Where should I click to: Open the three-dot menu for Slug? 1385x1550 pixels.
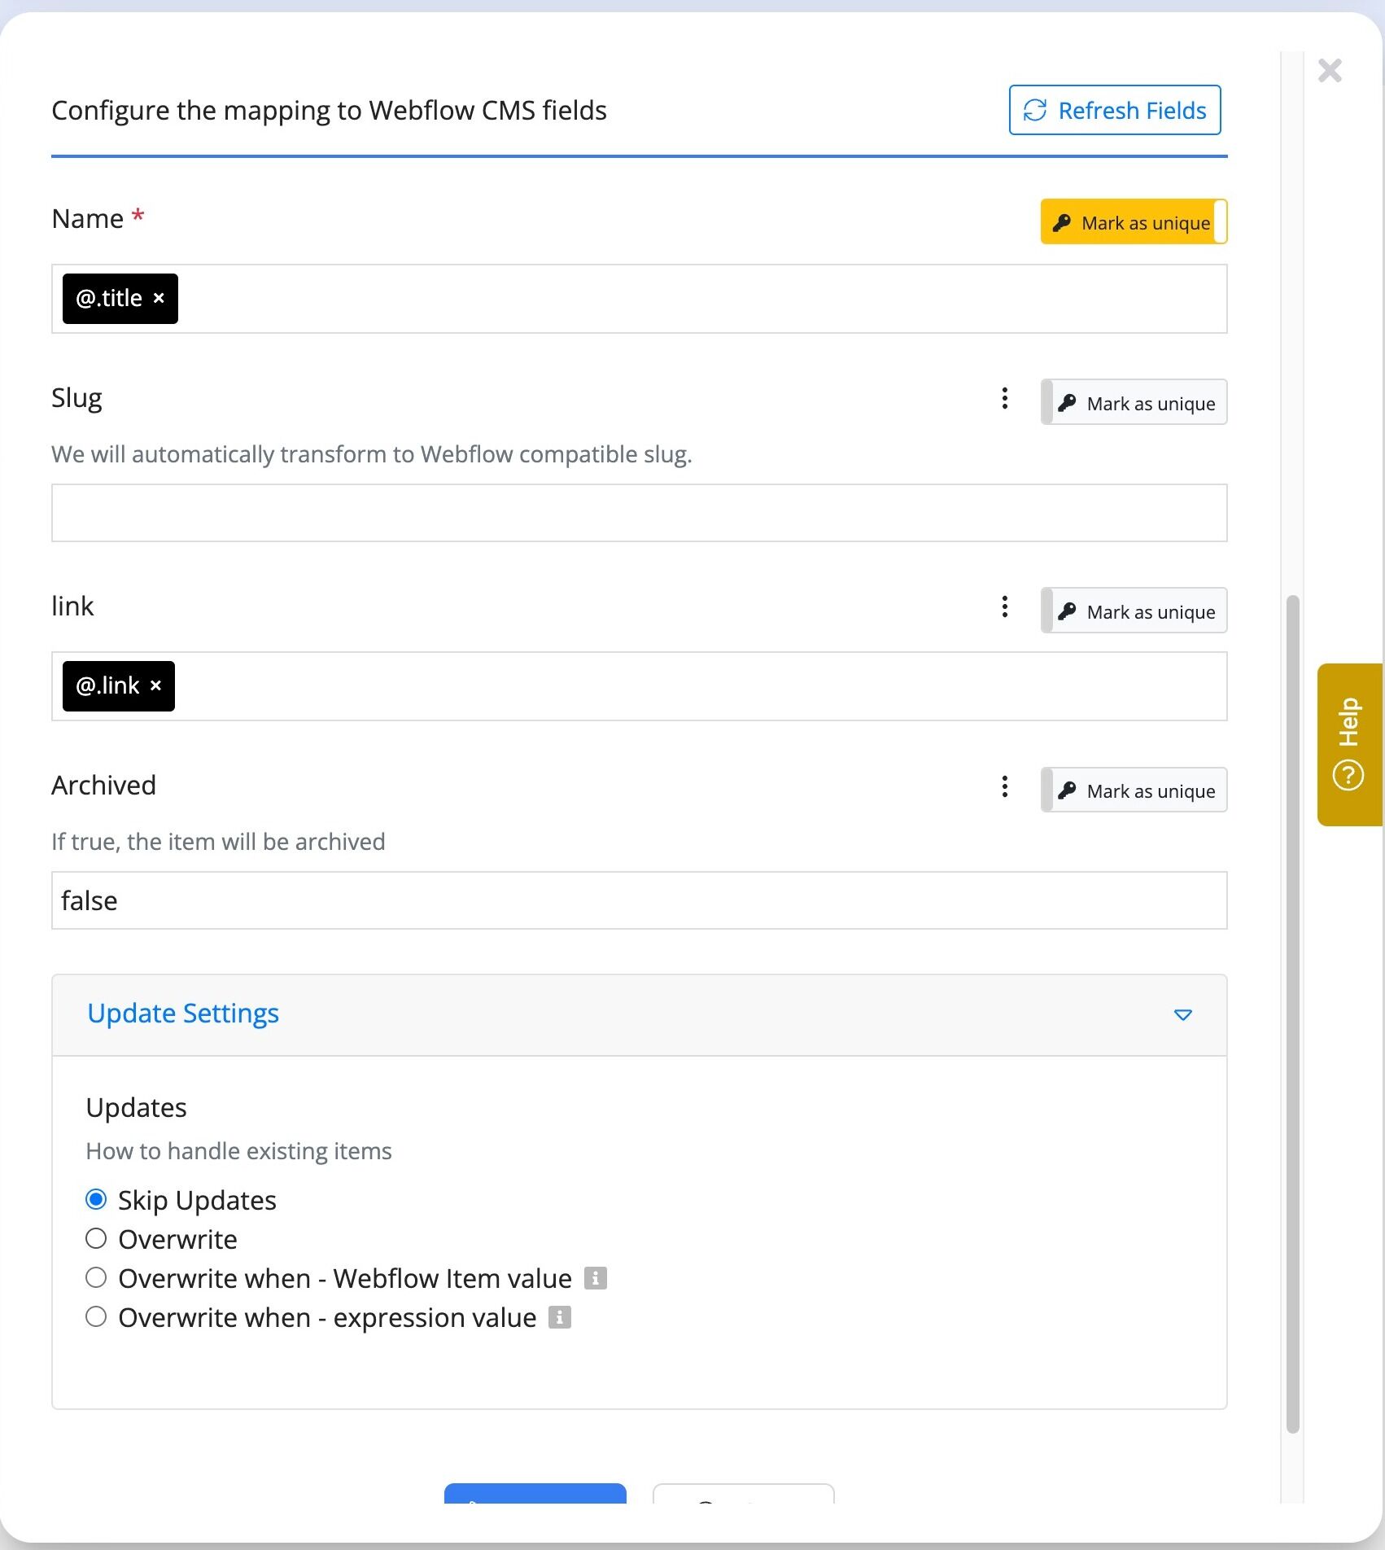click(1005, 399)
